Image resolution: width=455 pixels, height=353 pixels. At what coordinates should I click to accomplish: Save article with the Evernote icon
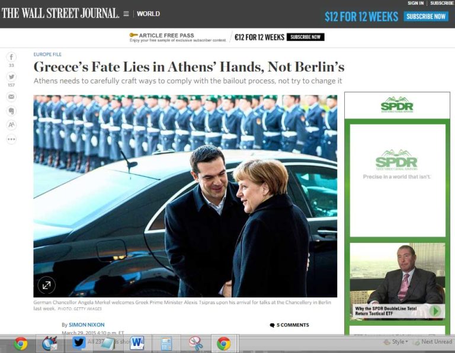click(11, 111)
